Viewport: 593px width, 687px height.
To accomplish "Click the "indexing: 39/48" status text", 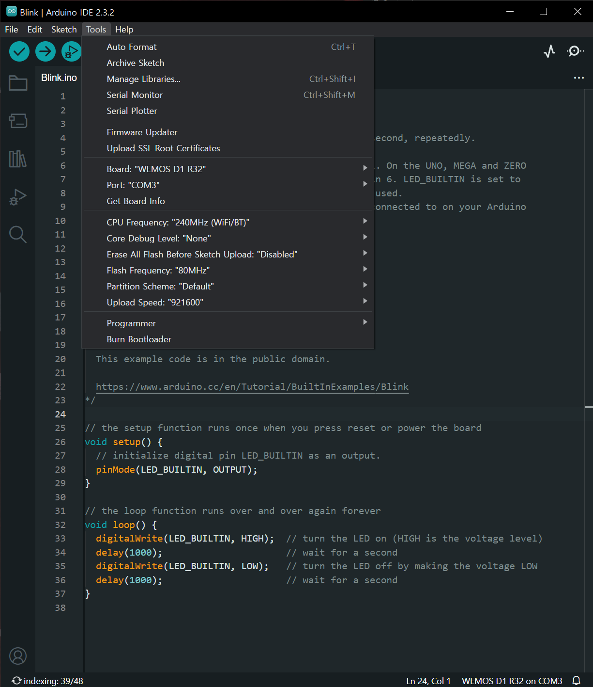I will click(x=53, y=681).
